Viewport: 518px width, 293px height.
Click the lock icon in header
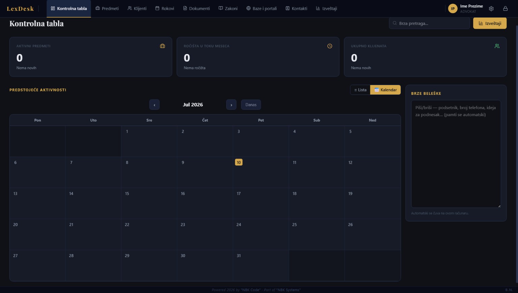(x=505, y=8)
